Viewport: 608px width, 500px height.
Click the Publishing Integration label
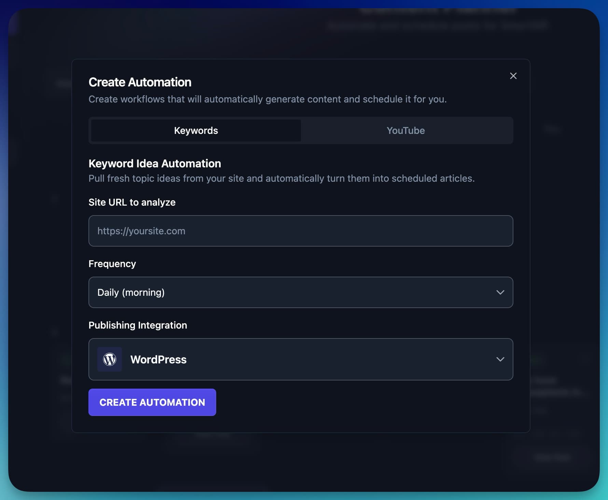(x=138, y=325)
